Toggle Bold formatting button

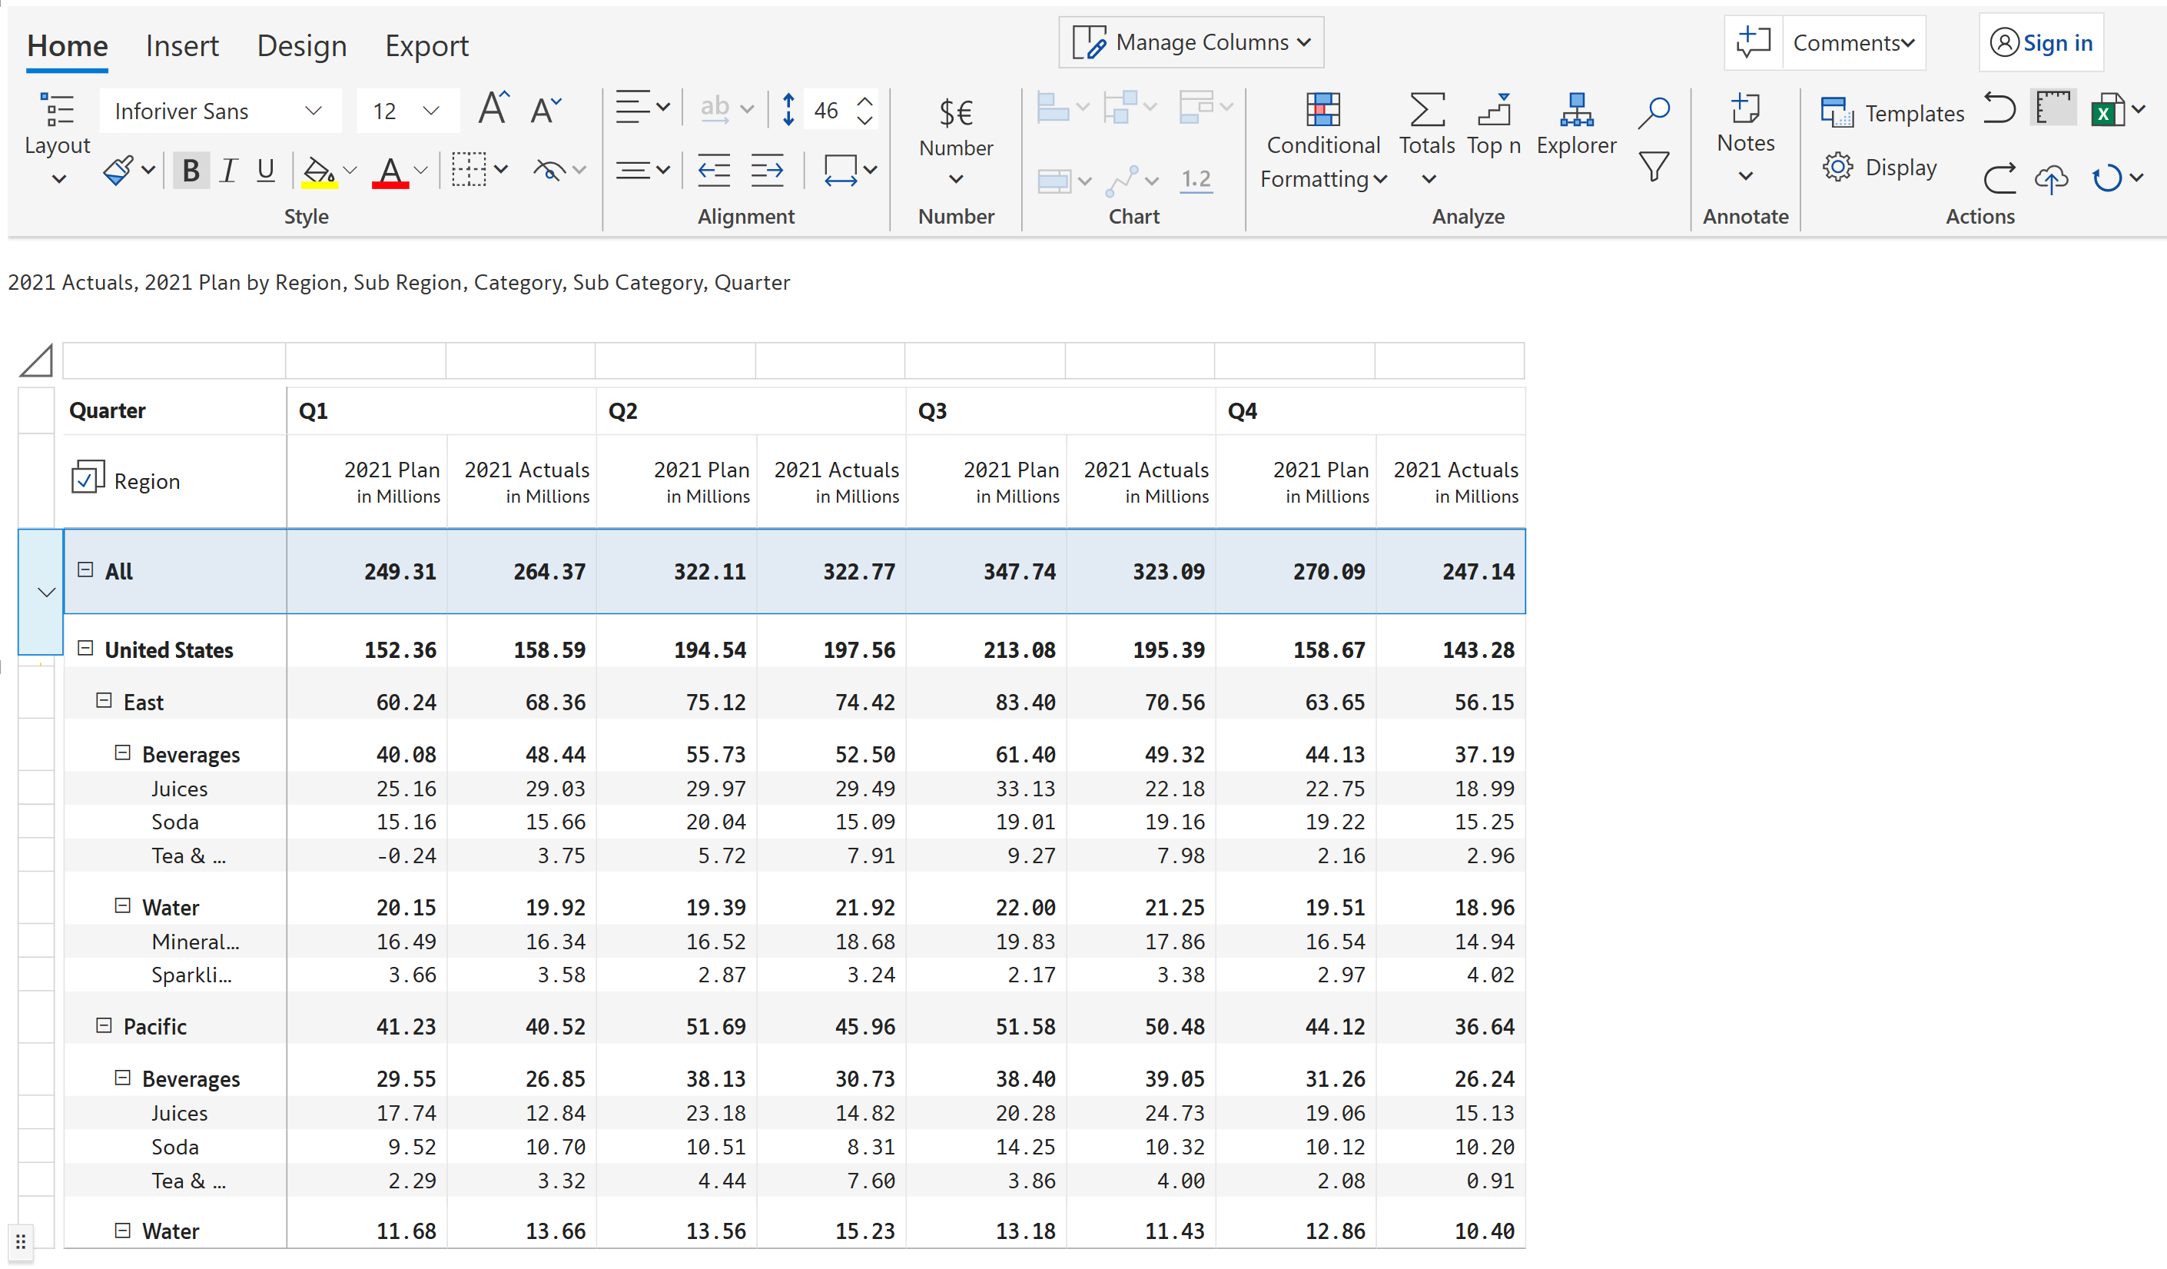click(191, 171)
